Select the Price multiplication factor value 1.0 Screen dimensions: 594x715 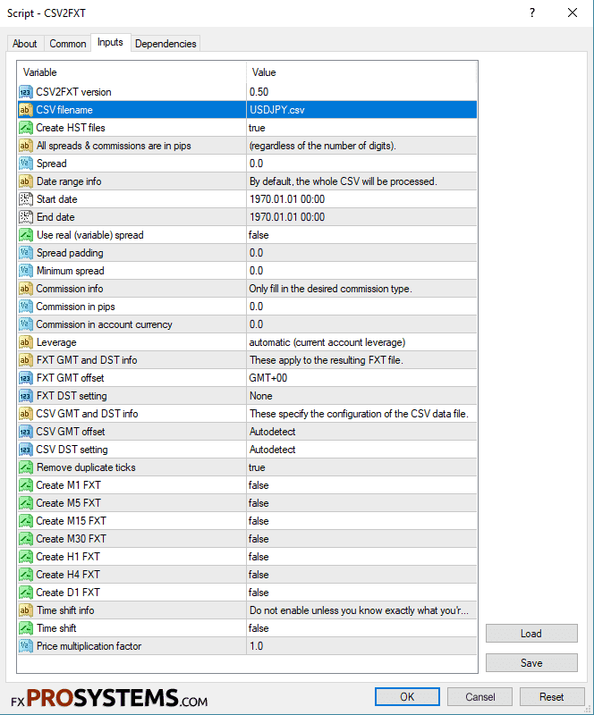click(x=361, y=646)
